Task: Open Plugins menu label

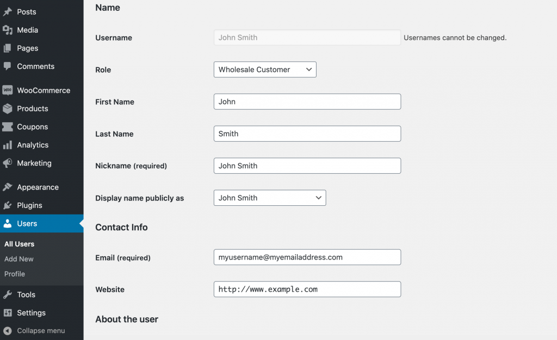Action: [x=29, y=205]
